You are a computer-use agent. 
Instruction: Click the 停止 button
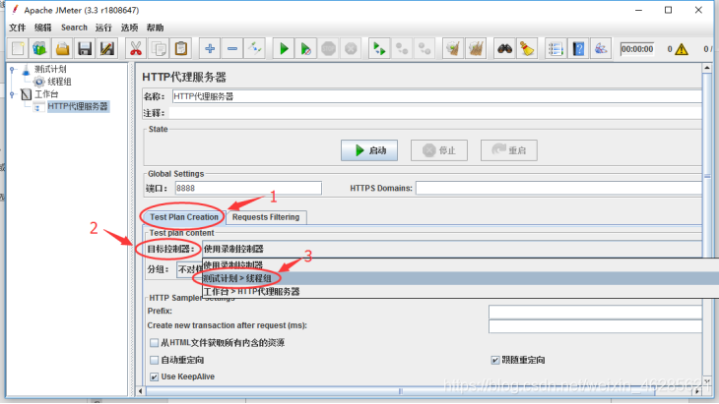click(x=439, y=150)
